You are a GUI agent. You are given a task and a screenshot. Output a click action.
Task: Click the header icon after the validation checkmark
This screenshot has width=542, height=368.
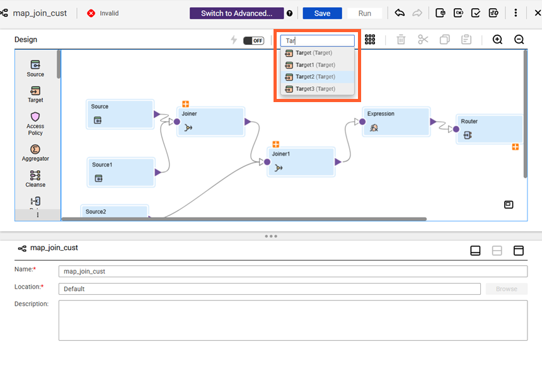[493, 13]
